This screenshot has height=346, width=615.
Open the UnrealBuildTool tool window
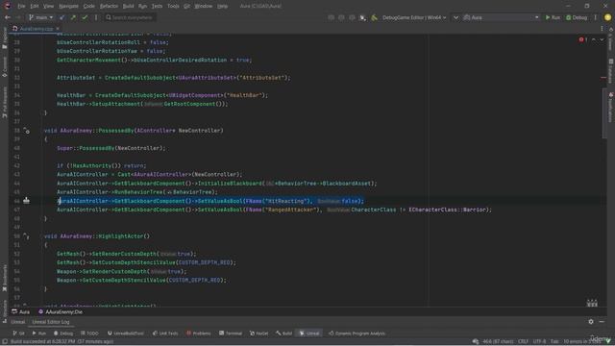click(125, 334)
